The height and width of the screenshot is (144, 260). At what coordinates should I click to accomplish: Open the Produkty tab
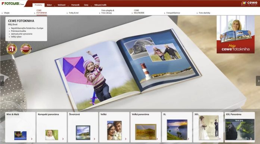tap(38, 5)
